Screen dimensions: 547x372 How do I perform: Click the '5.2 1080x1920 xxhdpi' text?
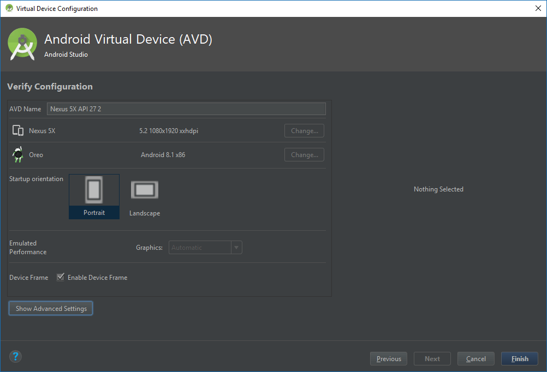(169, 131)
